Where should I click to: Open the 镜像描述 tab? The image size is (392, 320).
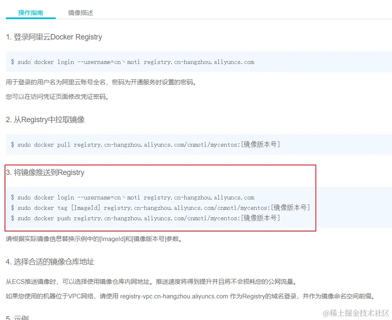80,13
